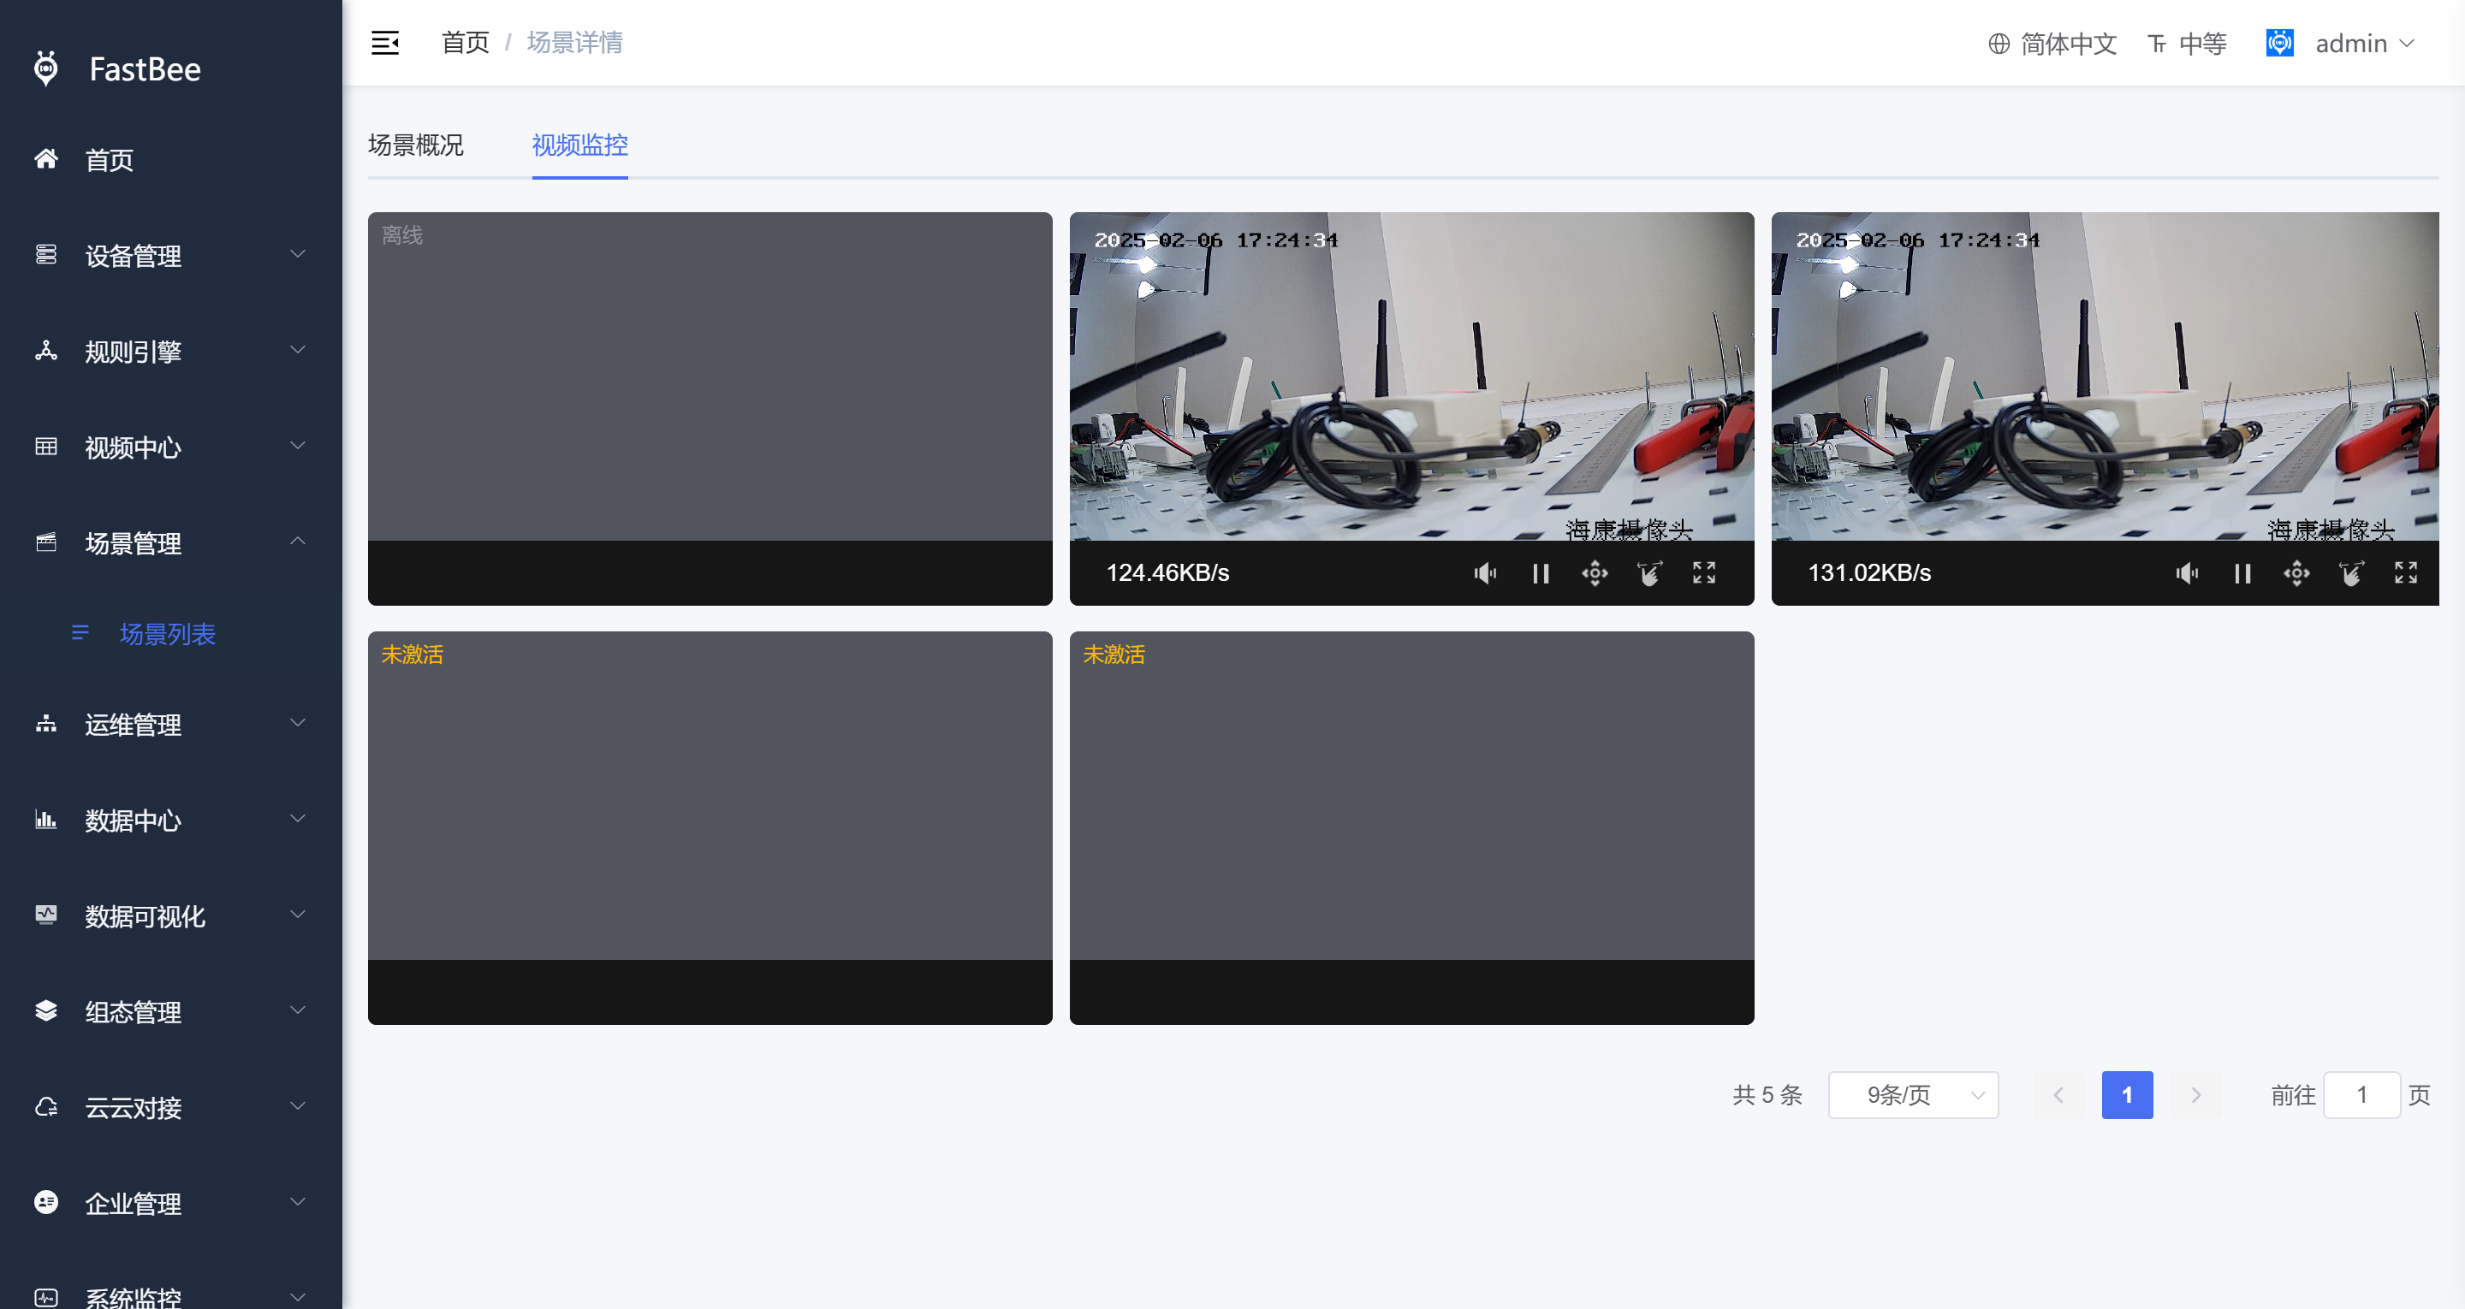Mute audio on the 131.02KB/s video
The height and width of the screenshot is (1309, 2465).
(2187, 573)
